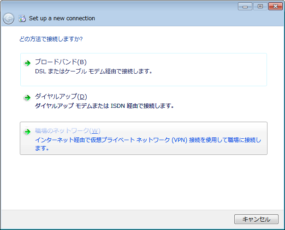
Task: Click the キャンセル button
Action: click(x=256, y=219)
